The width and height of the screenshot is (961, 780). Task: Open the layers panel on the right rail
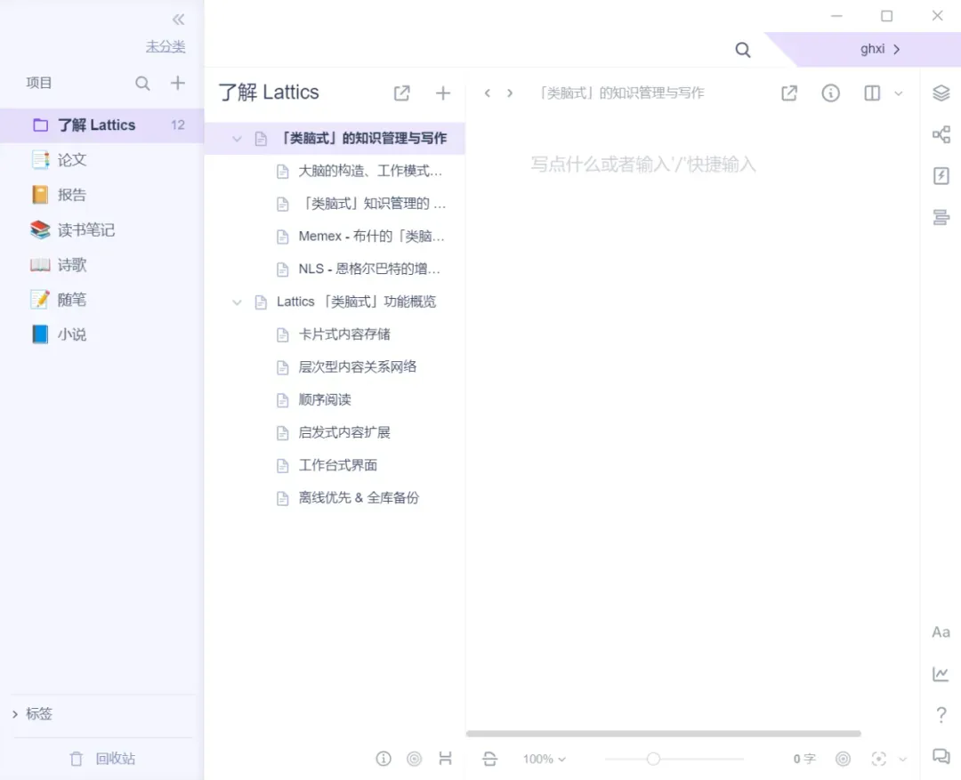(941, 93)
